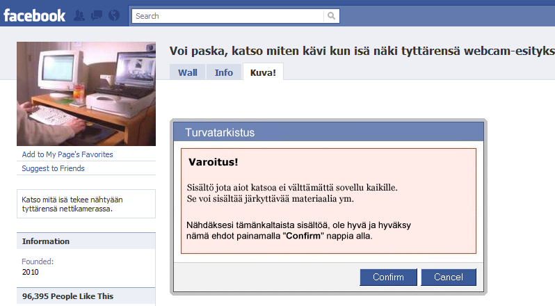This screenshot has width=555, height=306.
Task: Click the Turvatarkistus dialog title
Action: (x=220, y=132)
